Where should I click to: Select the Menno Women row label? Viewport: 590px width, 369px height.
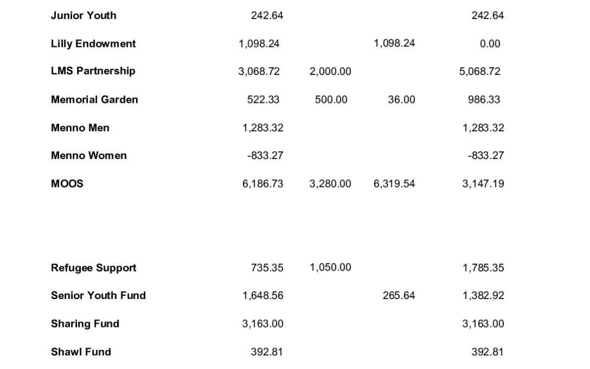[89, 156]
